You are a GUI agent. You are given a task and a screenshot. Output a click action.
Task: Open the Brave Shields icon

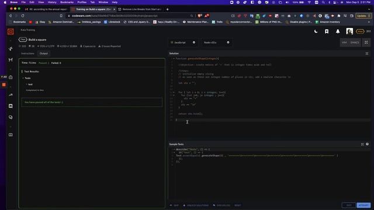pos(200,16)
